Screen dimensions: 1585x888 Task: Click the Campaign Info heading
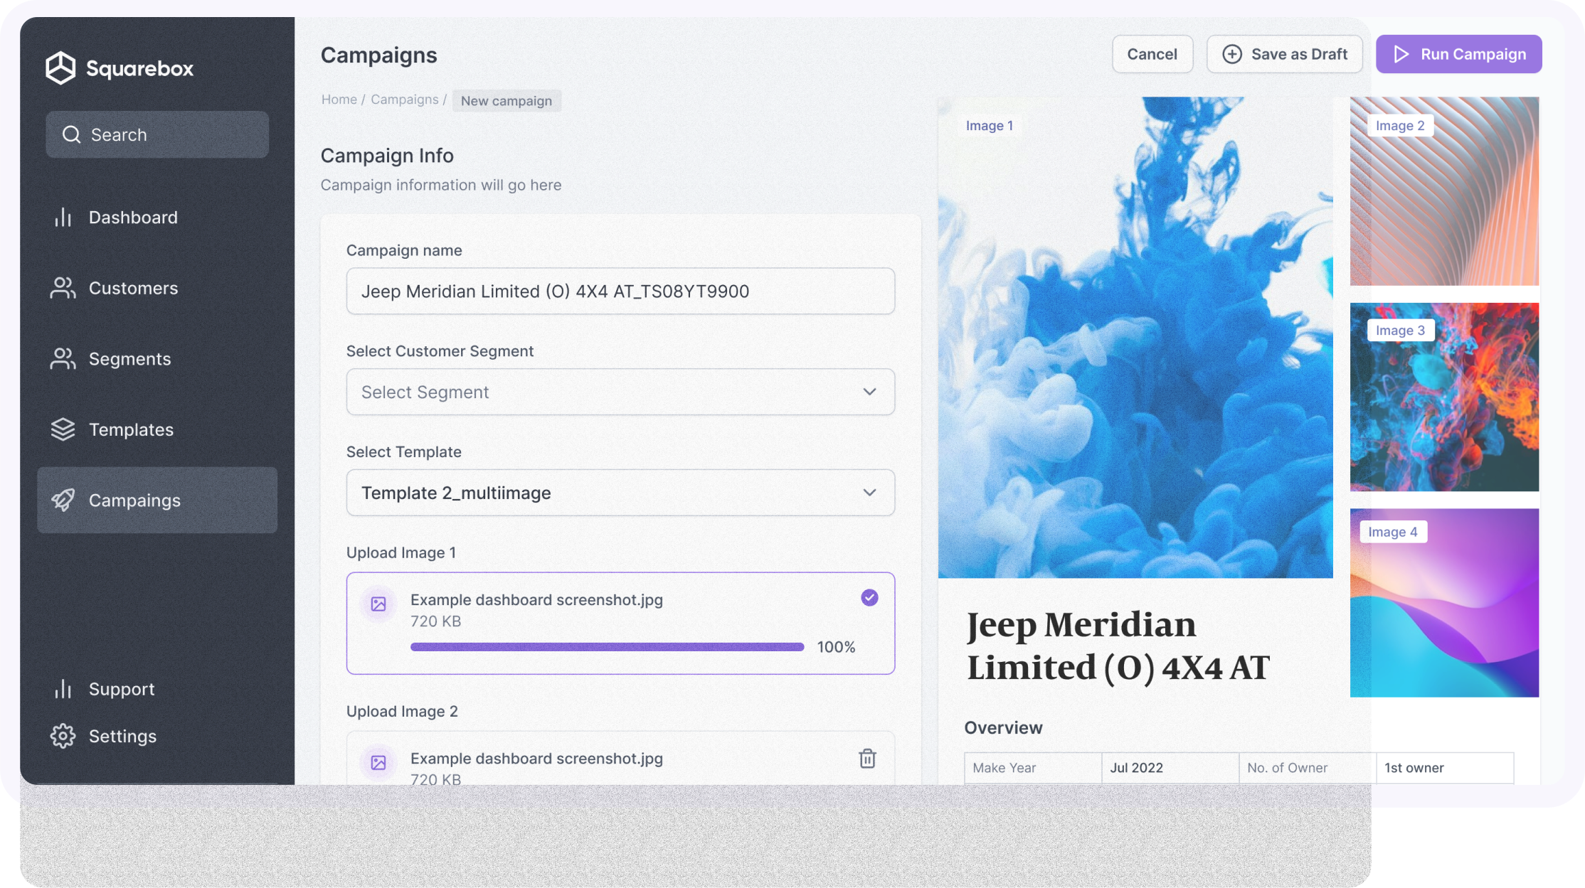(x=387, y=155)
